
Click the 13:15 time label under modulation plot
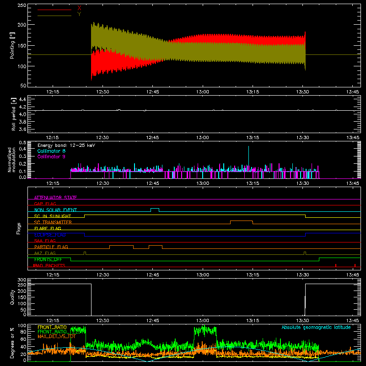253,183
